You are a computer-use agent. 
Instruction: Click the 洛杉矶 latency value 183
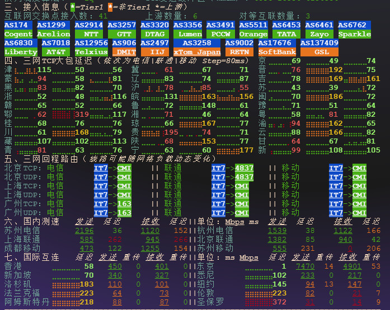pos(87,284)
